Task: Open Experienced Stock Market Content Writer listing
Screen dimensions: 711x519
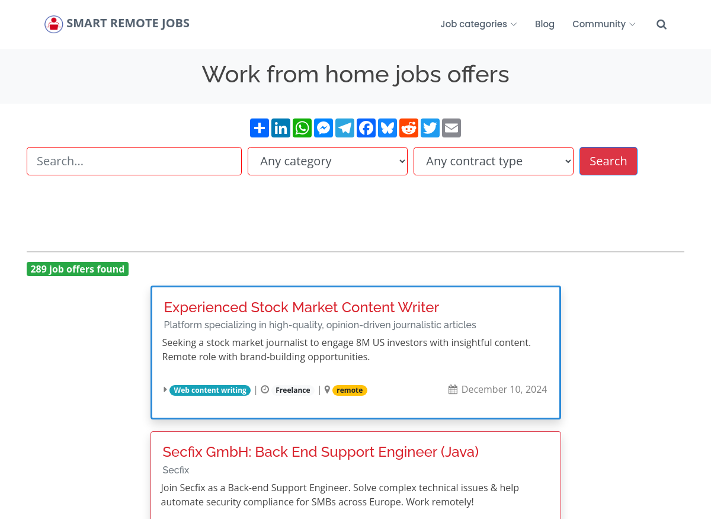Action: 302,307
